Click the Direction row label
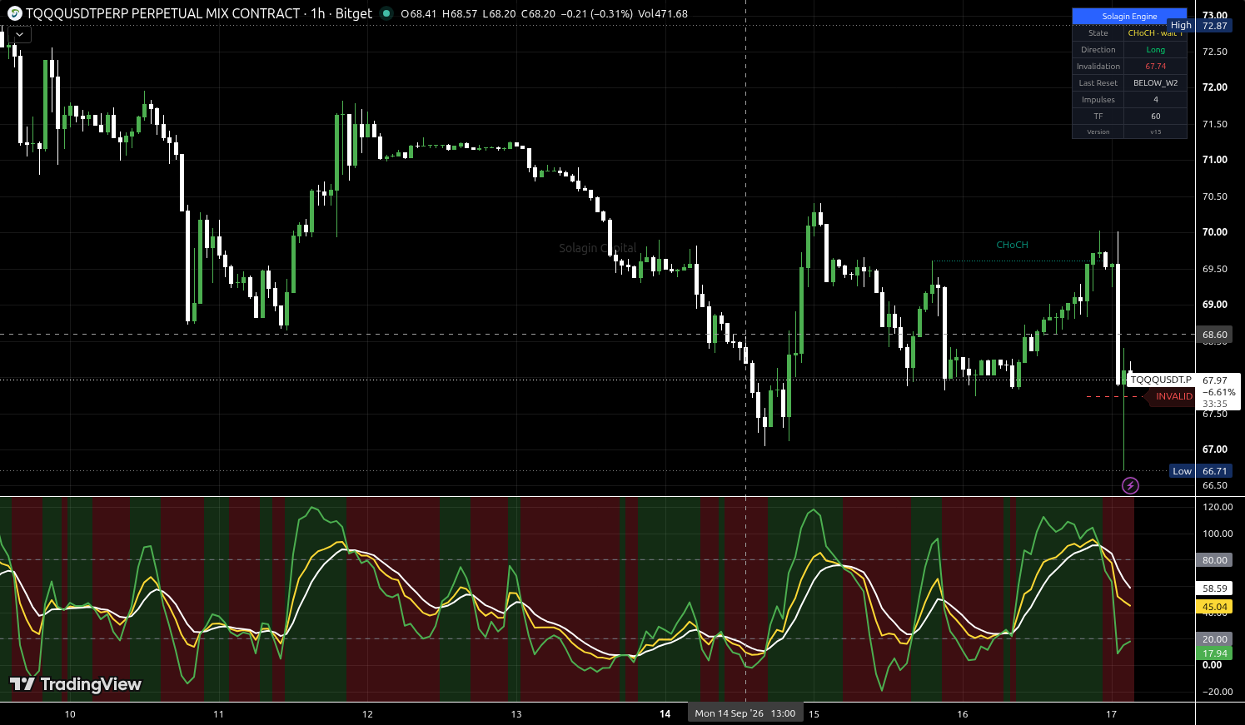 [1098, 50]
